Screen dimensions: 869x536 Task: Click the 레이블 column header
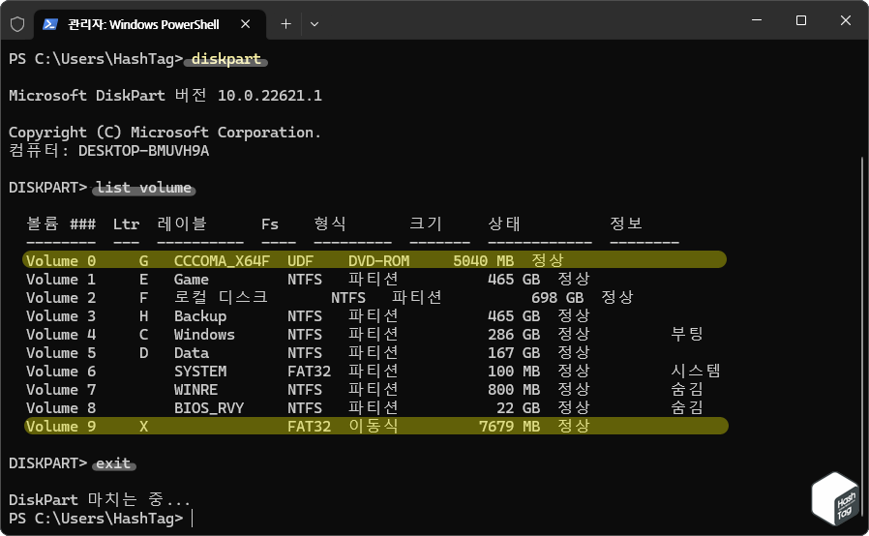[182, 223]
